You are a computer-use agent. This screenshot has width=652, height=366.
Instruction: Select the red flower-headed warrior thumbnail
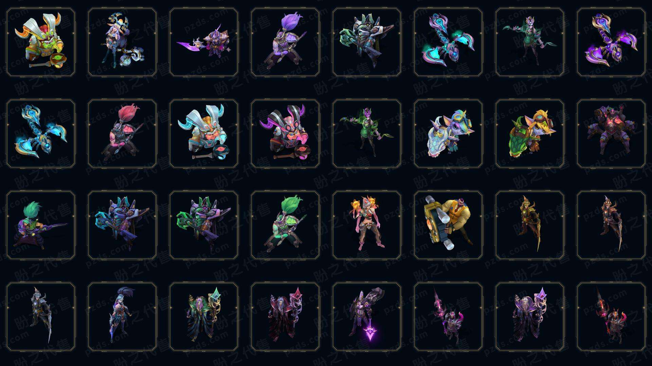coord(122,134)
